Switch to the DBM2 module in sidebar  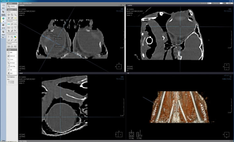click(x=3, y=6)
